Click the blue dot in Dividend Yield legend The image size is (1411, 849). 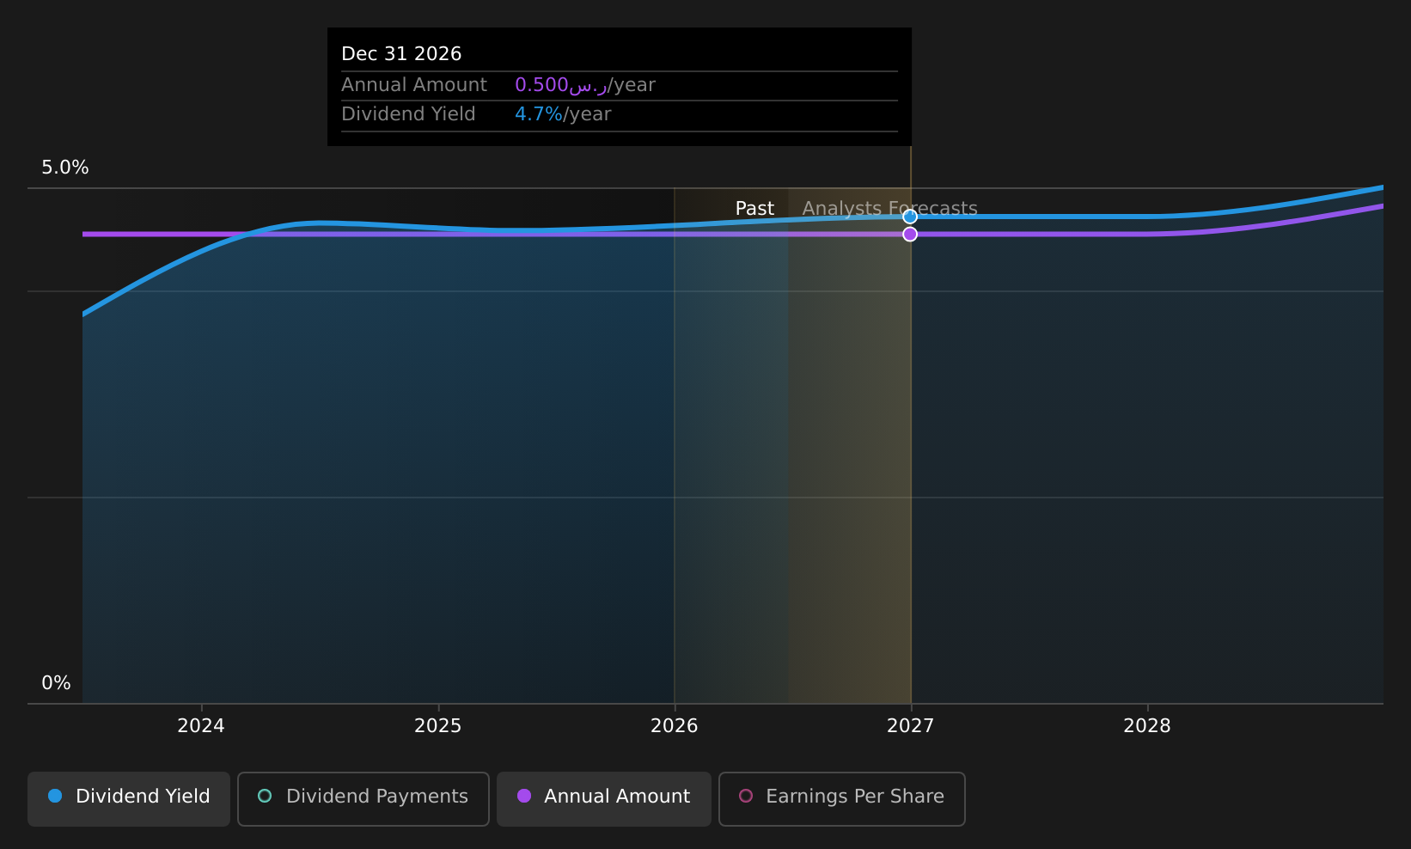pos(55,796)
